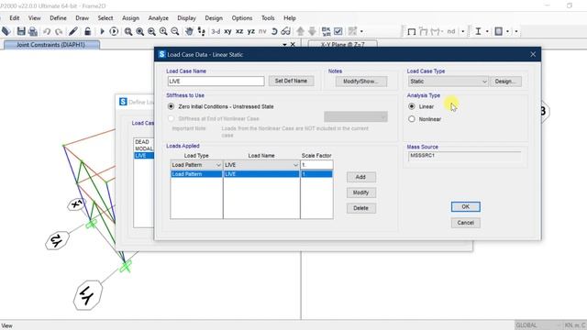The image size is (587, 330).
Task: Click the Modify load button
Action: click(360, 192)
